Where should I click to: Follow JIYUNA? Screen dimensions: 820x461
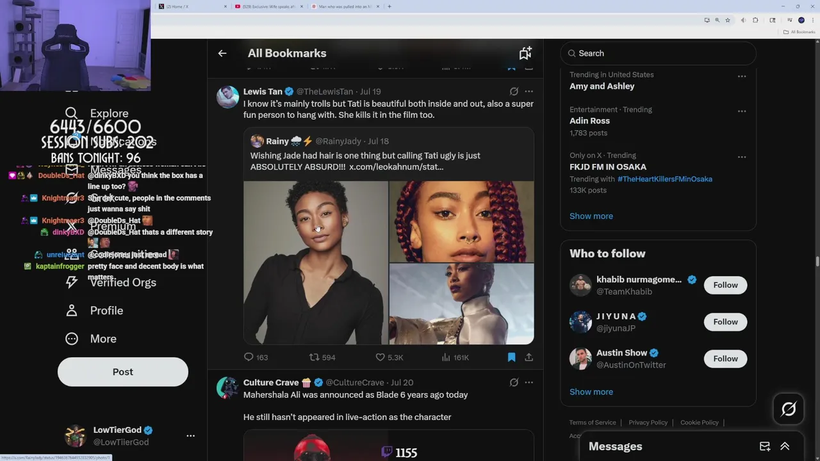coord(725,322)
